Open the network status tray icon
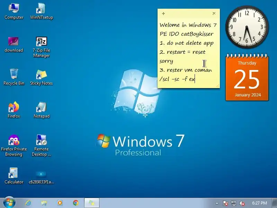Screen dimensions: 277x208 [x=234, y=203]
